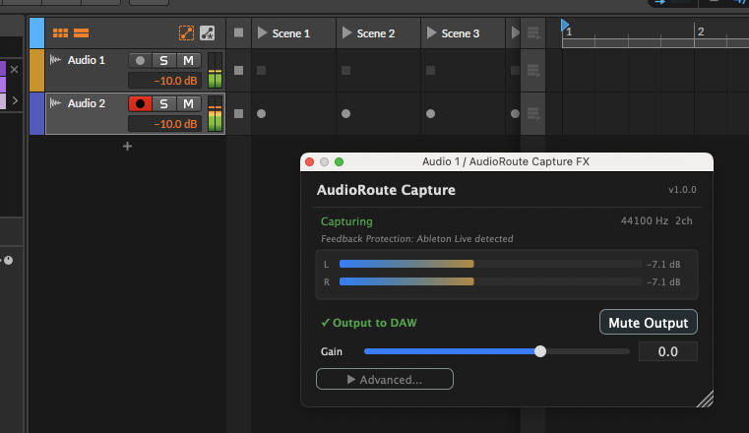Click Audio 1 volume value −10.0 dB
Image resolution: width=749 pixels, height=433 pixels.
click(164, 81)
